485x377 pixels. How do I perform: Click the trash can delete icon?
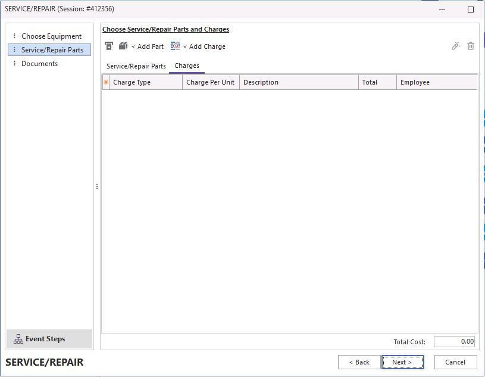click(471, 46)
